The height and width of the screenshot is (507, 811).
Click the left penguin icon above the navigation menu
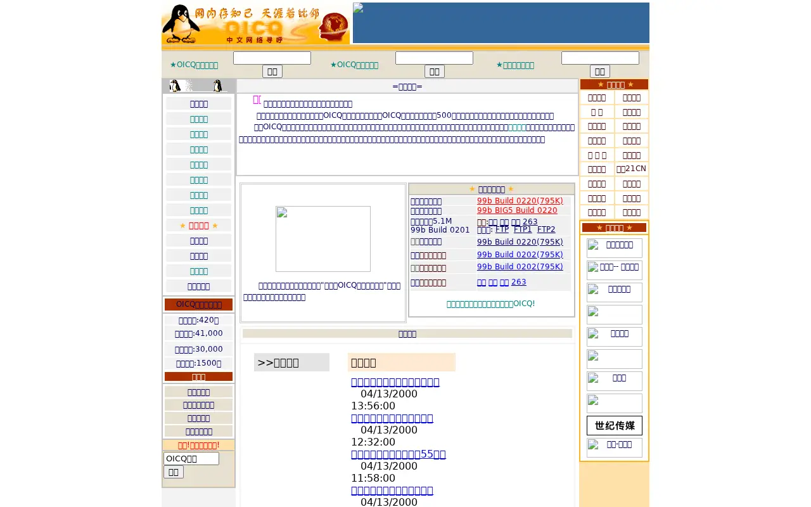pos(176,86)
